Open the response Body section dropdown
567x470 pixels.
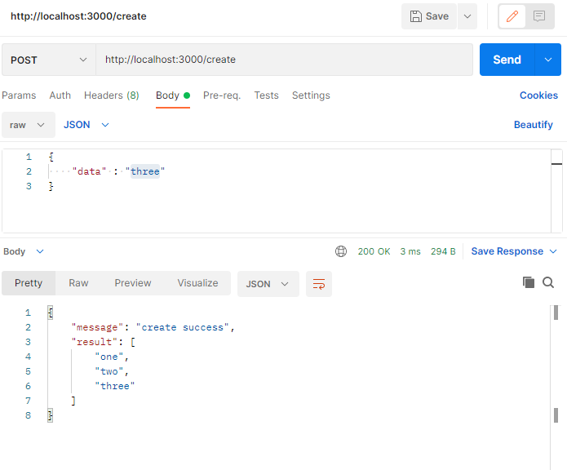tap(23, 251)
